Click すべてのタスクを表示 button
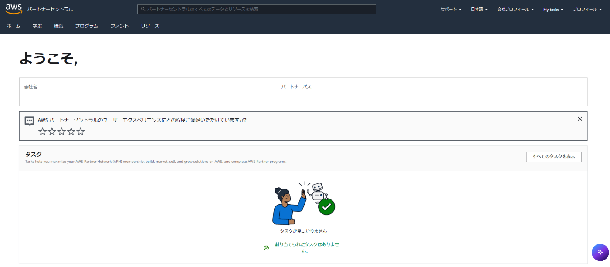Image resolution: width=610 pixels, height=267 pixels. click(553, 156)
